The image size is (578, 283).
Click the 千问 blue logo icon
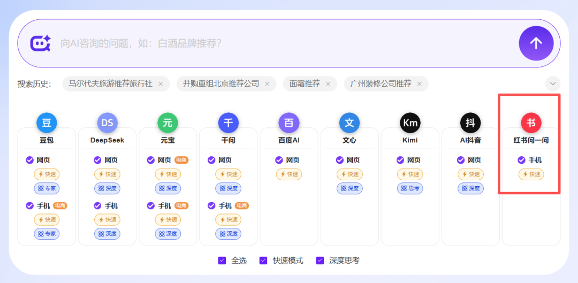coord(228,123)
